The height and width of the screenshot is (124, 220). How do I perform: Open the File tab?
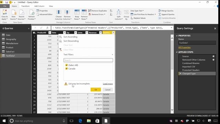click(5, 6)
